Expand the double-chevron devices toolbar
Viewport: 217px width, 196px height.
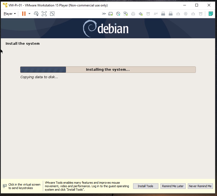104,14
